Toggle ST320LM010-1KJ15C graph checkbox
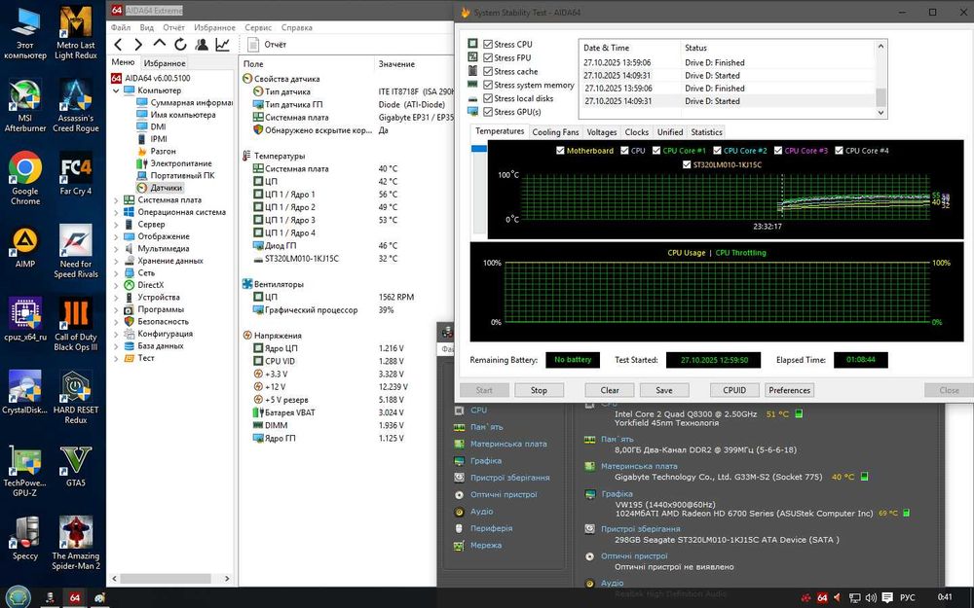The height and width of the screenshot is (608, 974). click(x=687, y=164)
